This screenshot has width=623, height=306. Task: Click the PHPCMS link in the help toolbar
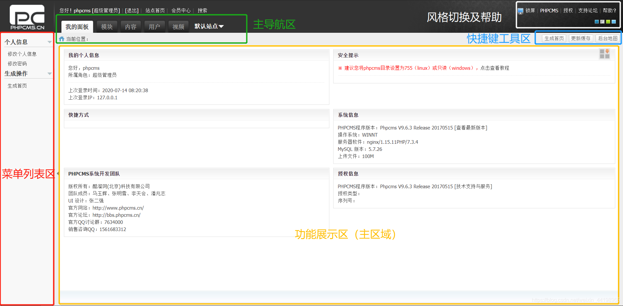[549, 10]
